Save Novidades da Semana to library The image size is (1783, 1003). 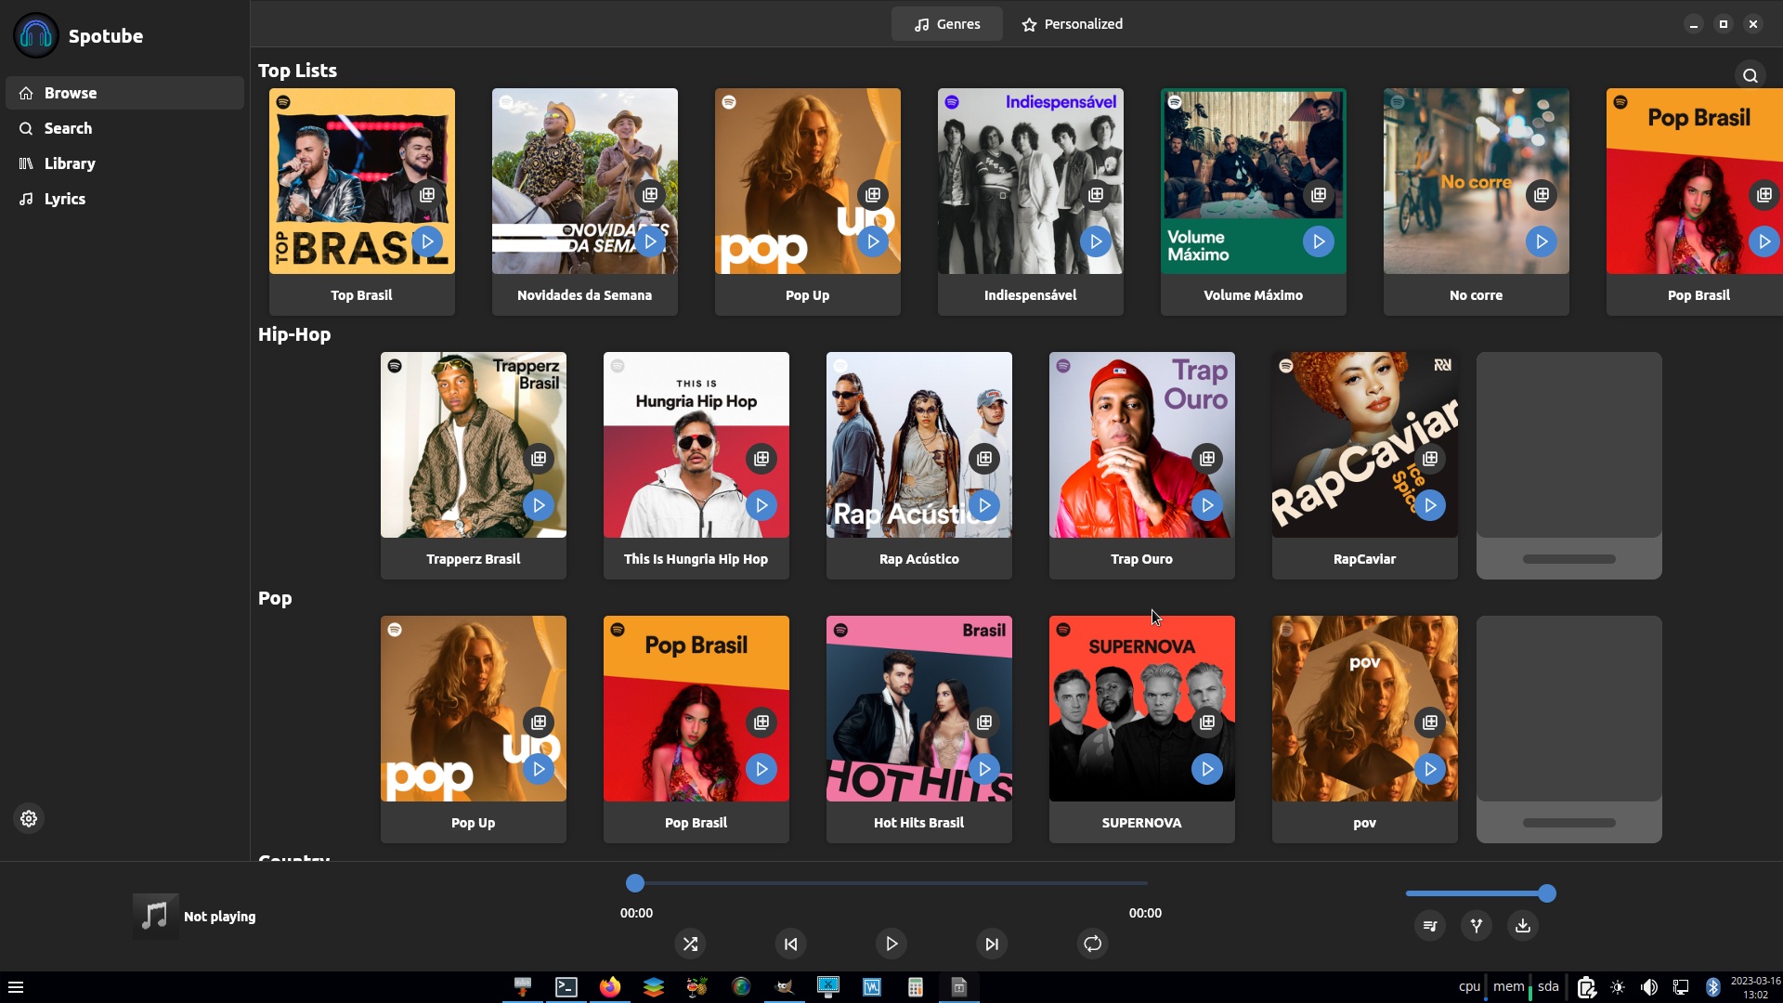point(650,195)
